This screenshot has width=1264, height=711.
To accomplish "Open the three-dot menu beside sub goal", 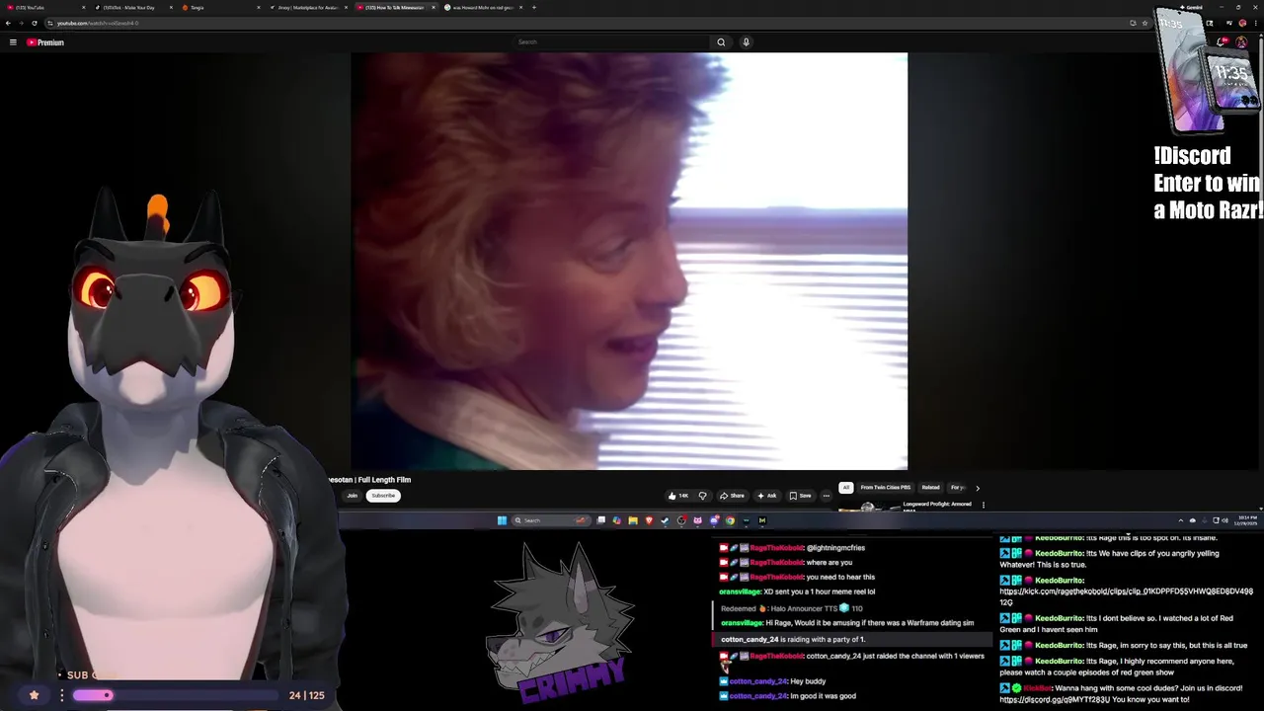I will (61, 695).
